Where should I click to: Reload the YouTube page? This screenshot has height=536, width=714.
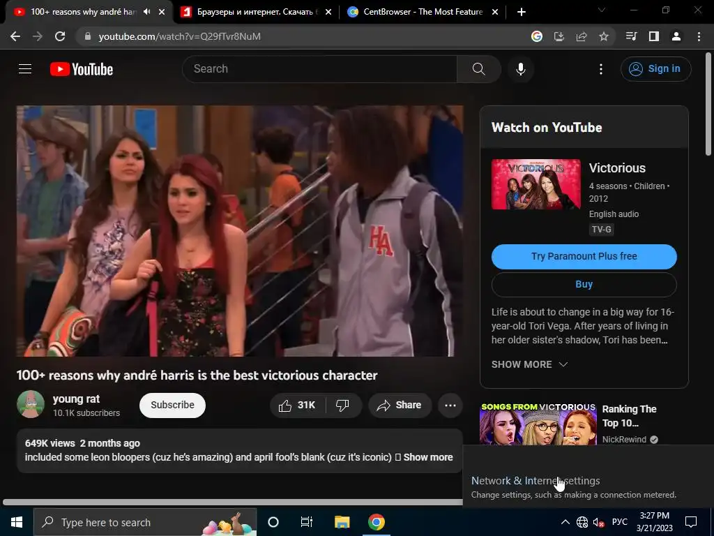[60, 36]
